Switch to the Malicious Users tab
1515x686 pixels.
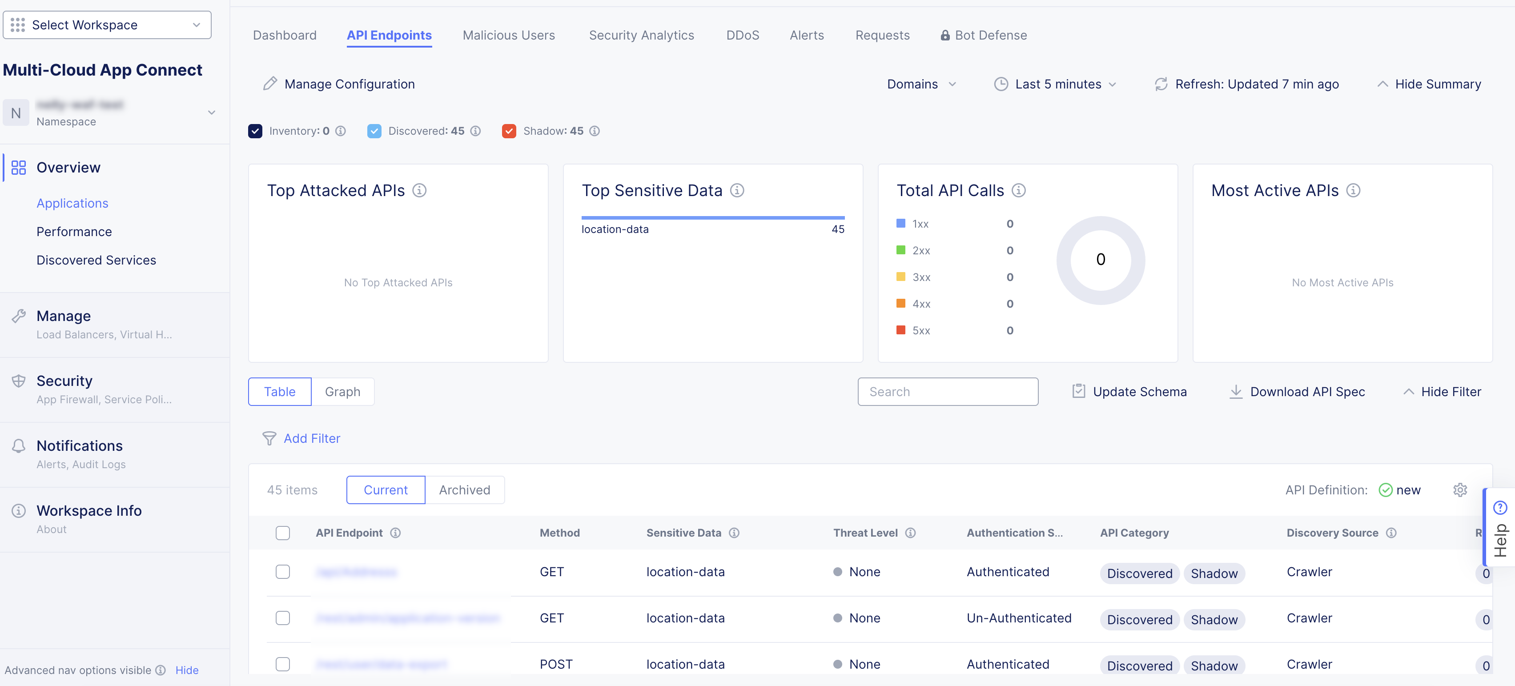[508, 35]
